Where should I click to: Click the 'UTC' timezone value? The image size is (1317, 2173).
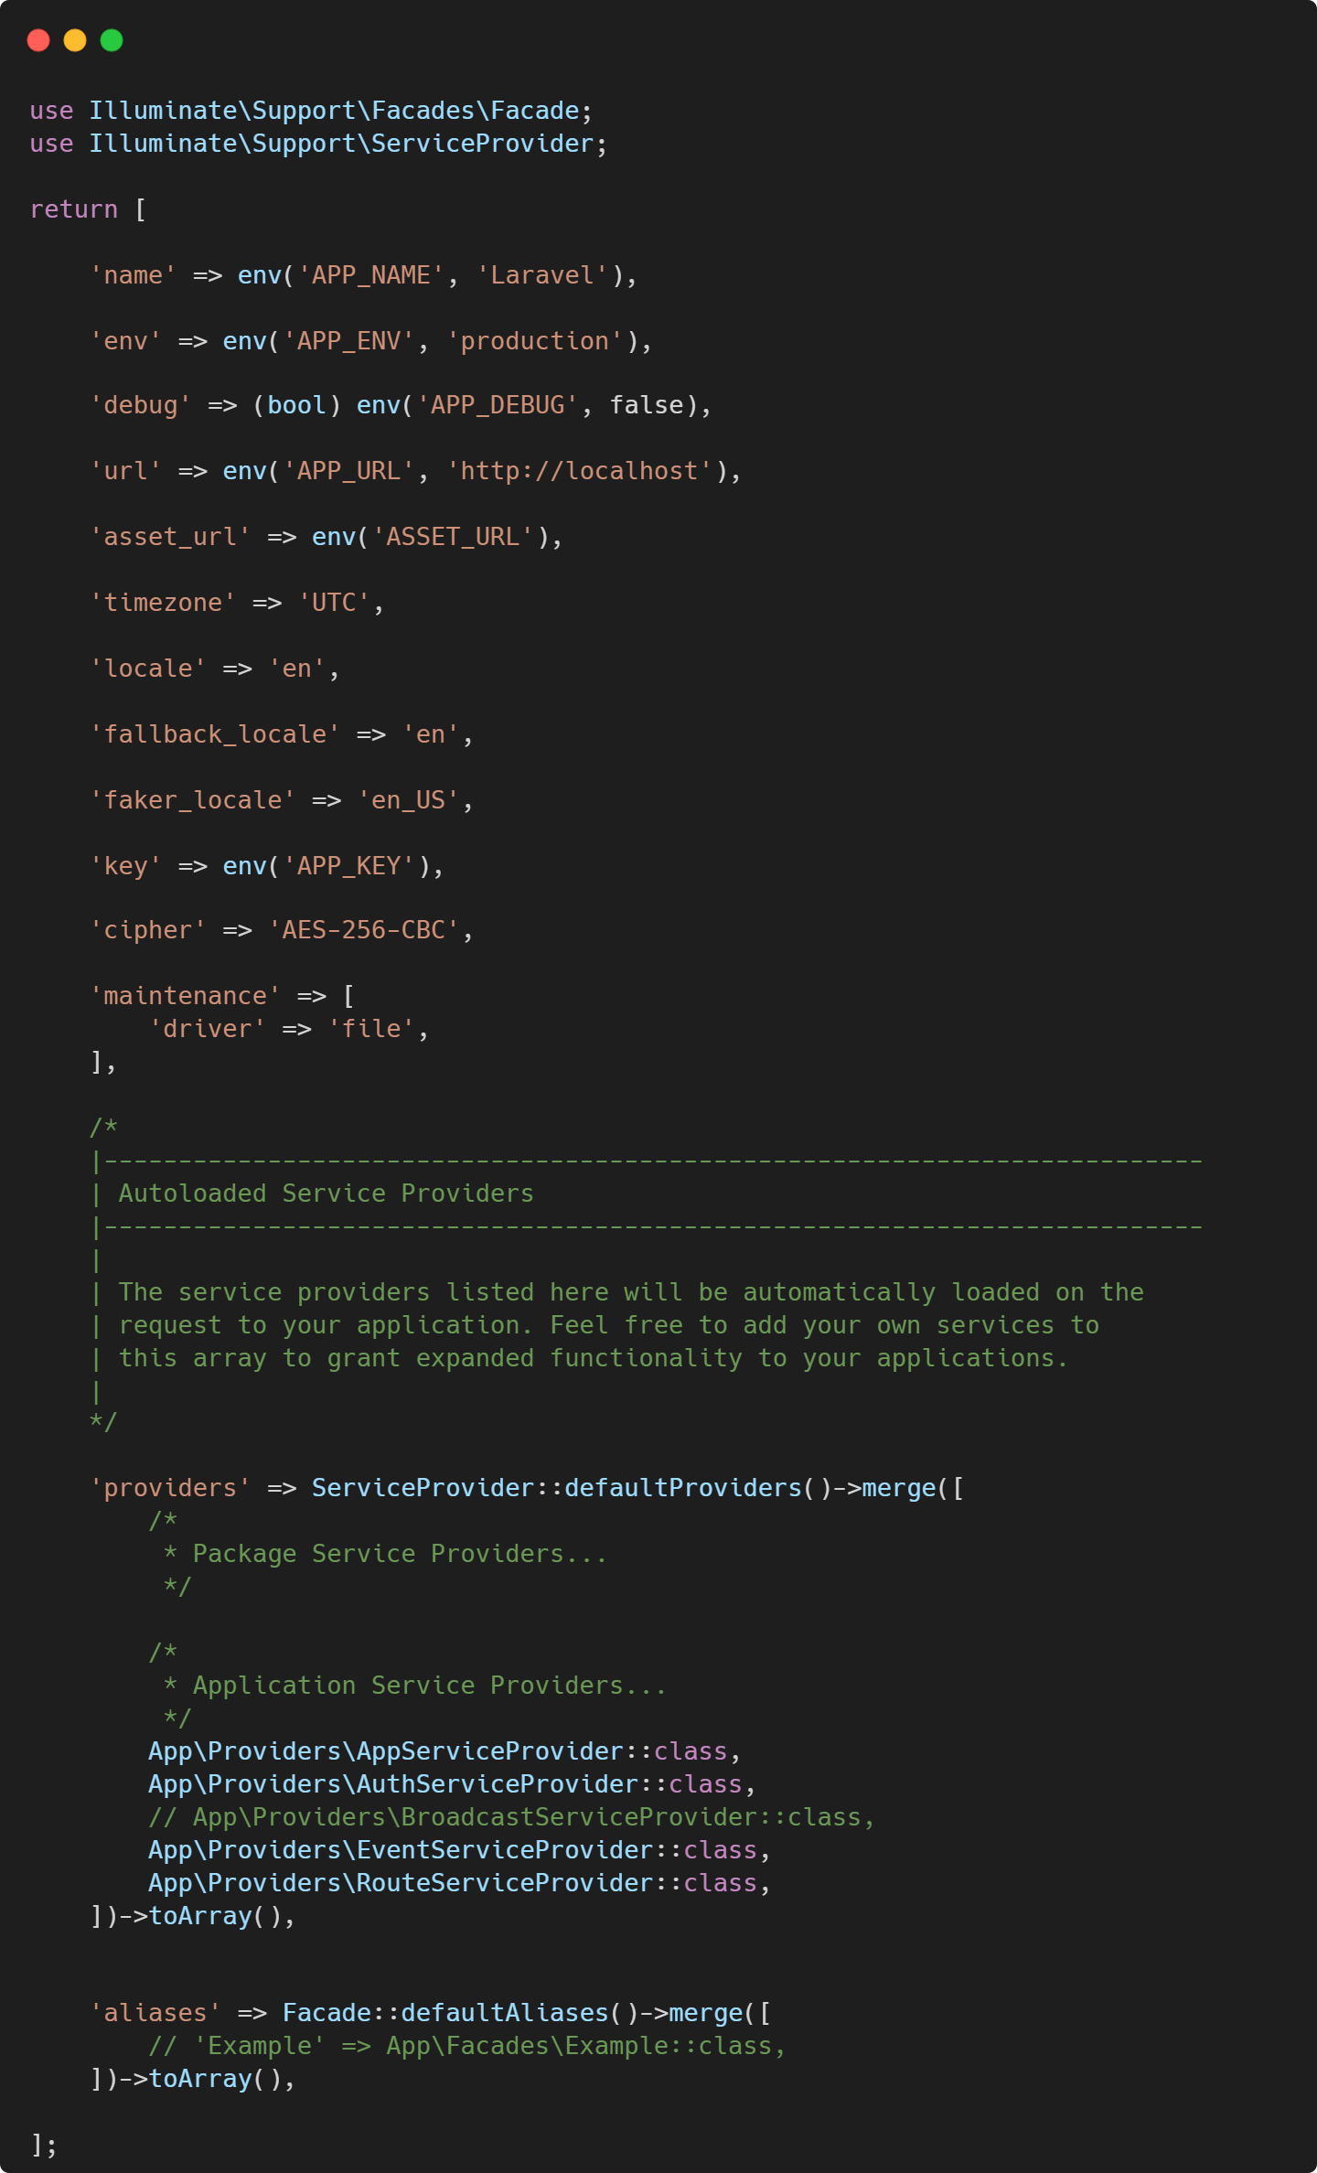coord(334,603)
